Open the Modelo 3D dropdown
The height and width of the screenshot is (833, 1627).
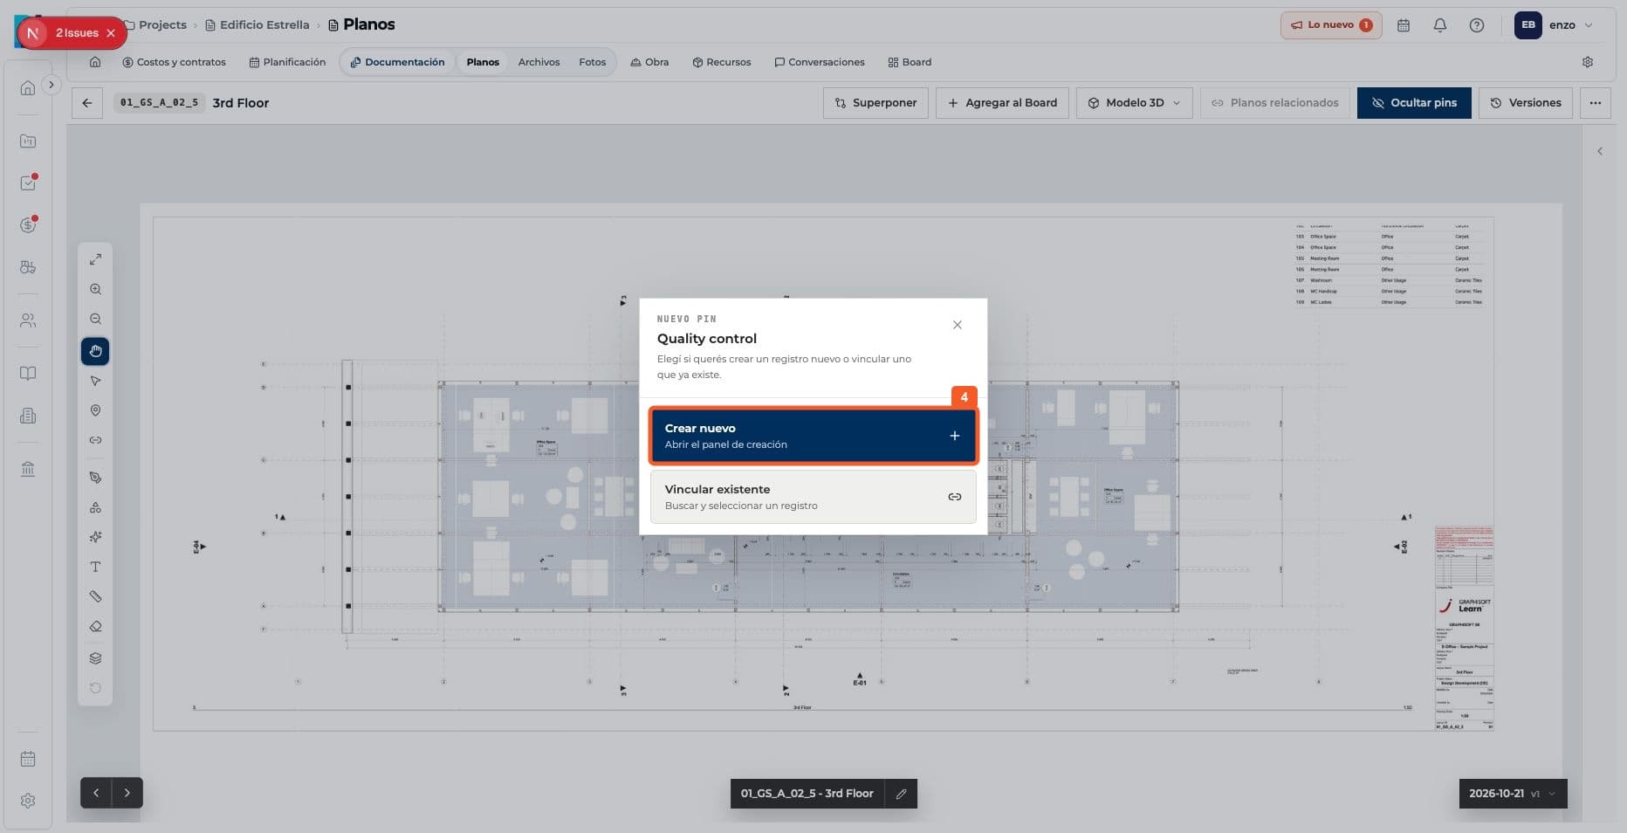point(1135,103)
